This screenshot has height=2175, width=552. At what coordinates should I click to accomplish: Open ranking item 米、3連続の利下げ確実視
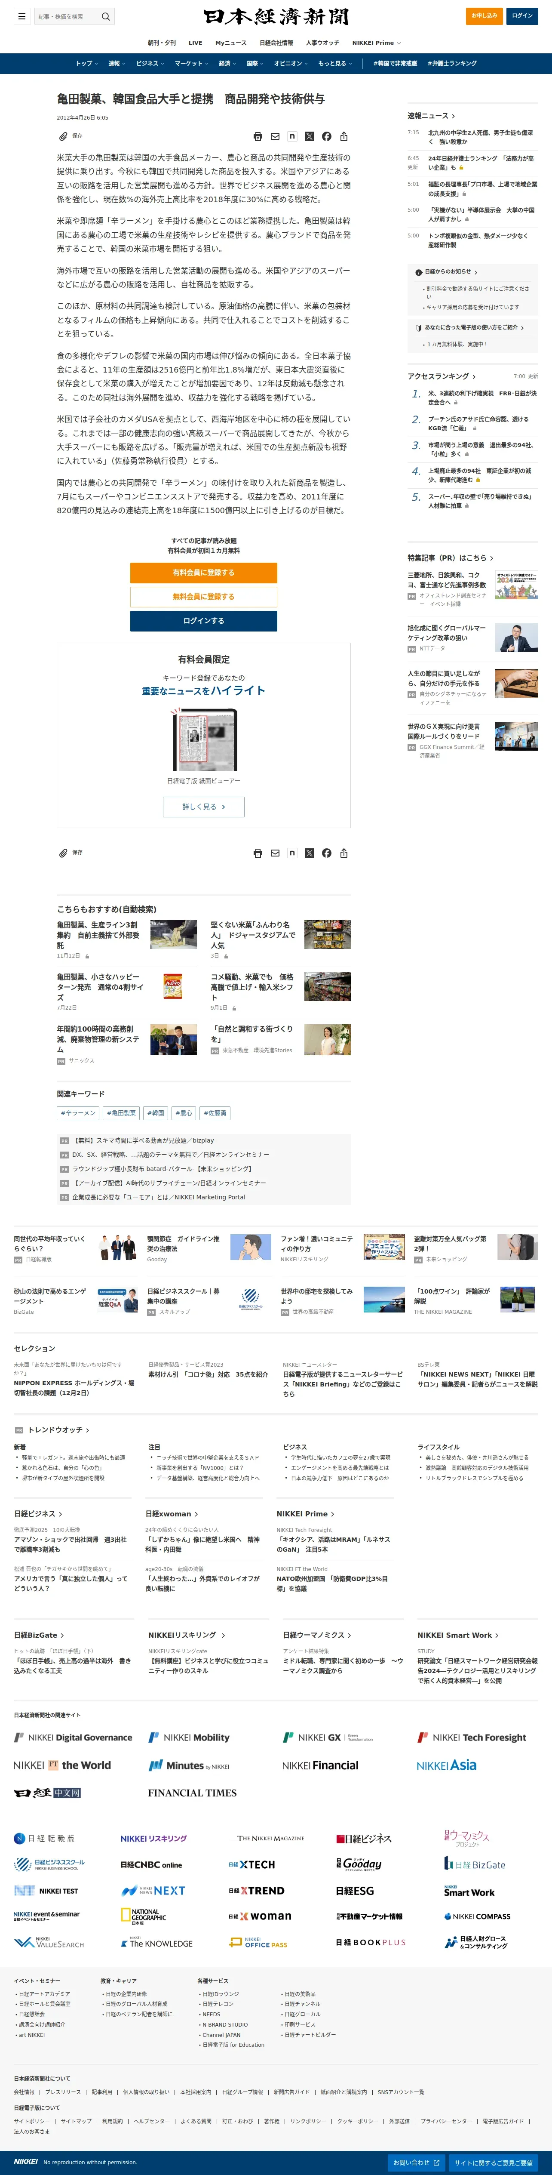coord(482,397)
